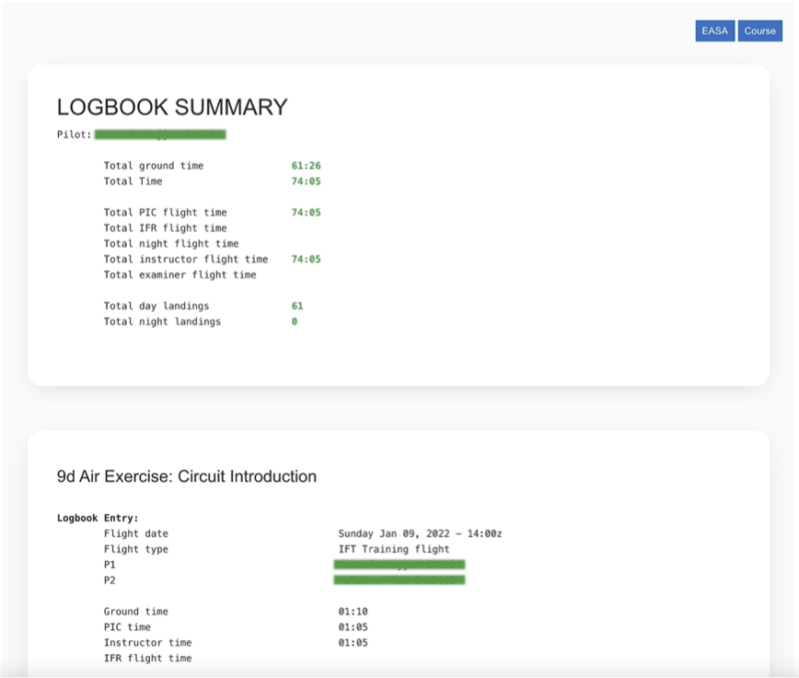Click the Total IFR flight time label
This screenshot has width=799, height=678.
[x=166, y=228]
